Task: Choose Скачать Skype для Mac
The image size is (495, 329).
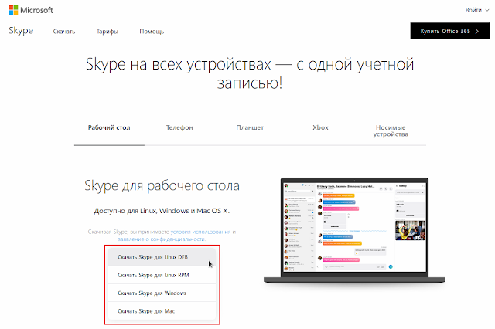Action: pos(162,311)
